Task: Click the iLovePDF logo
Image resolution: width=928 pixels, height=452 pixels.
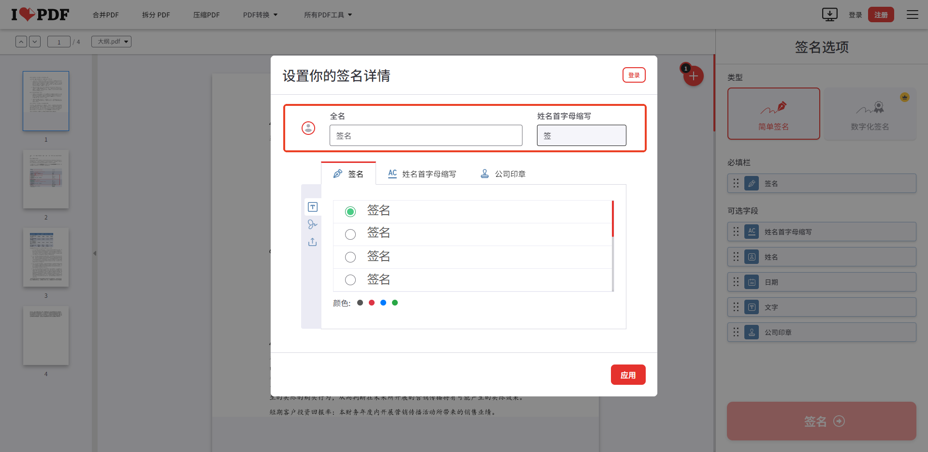Action: pyautogui.click(x=40, y=15)
